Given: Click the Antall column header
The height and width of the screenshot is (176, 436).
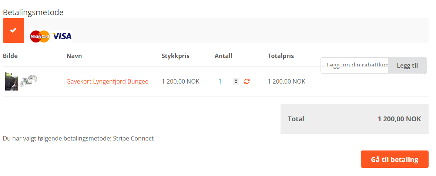Looking at the screenshot, I should pyautogui.click(x=224, y=56).
